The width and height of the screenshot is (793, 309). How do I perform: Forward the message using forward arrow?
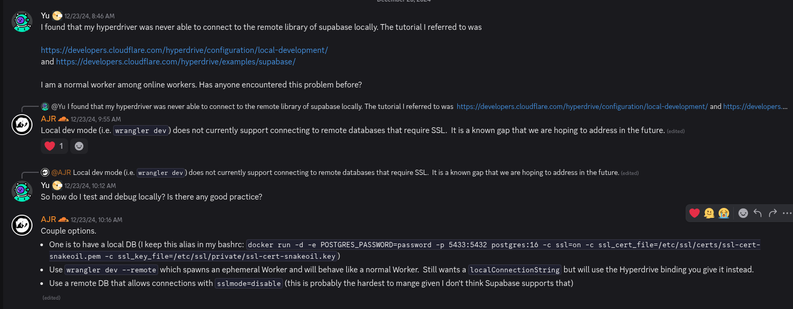(x=773, y=213)
